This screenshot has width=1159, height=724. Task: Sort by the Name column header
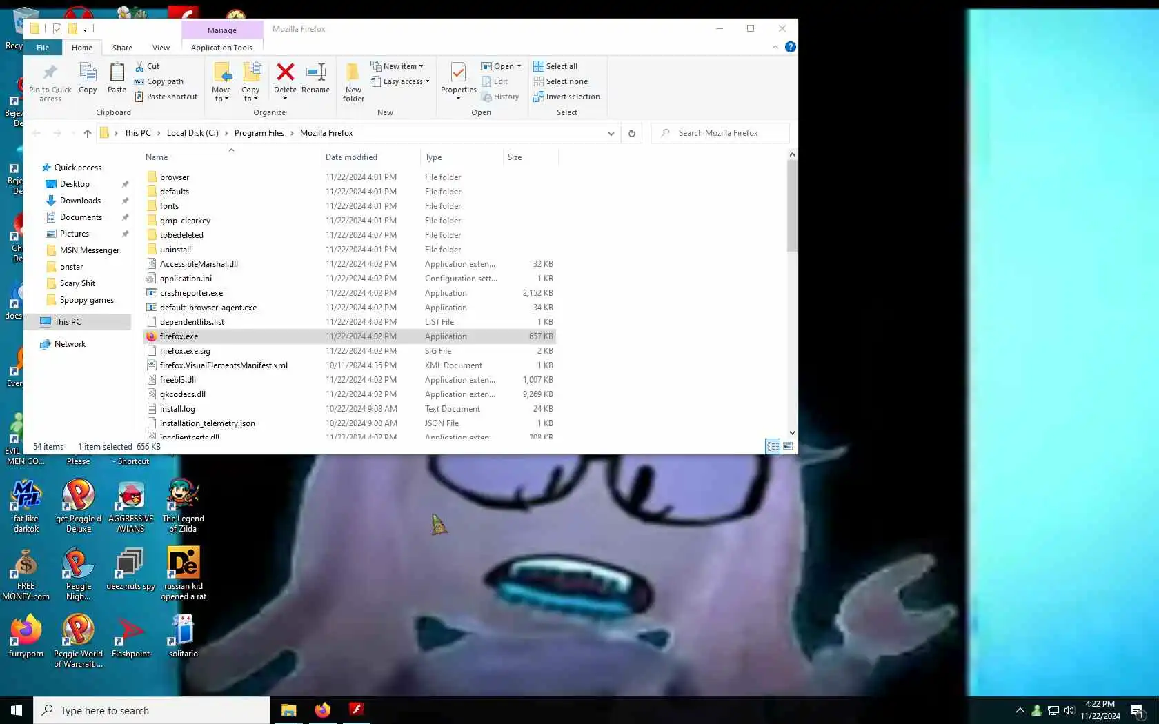[231, 157]
